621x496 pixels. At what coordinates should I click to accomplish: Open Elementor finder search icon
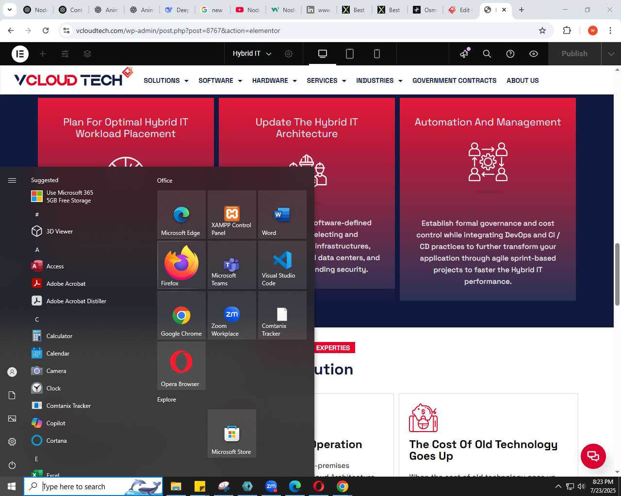[x=487, y=54]
